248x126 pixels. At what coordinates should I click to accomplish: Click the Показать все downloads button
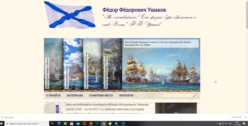click(x=236, y=117)
